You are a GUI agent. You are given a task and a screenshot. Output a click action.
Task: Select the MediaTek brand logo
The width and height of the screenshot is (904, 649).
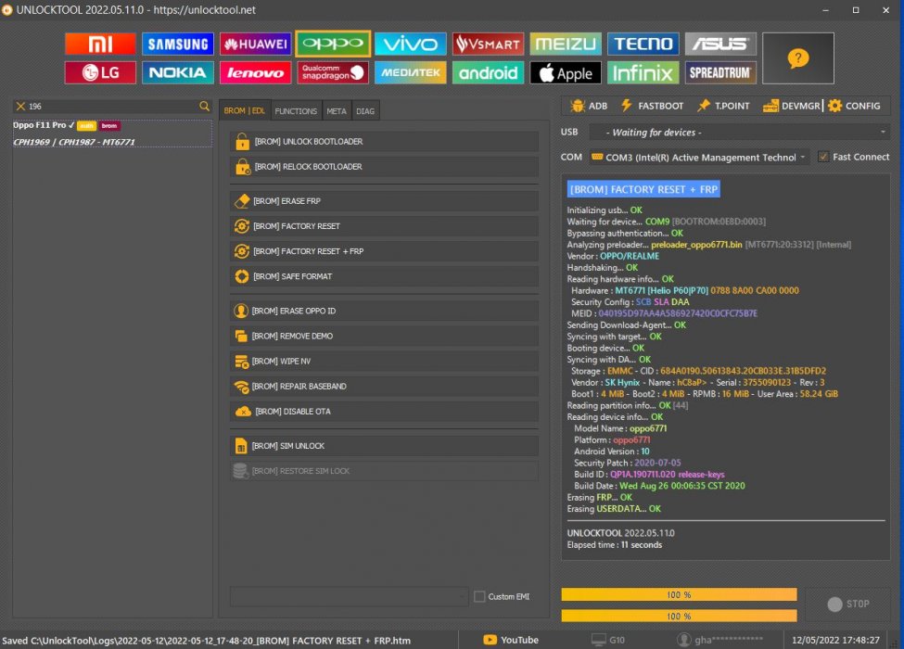pos(410,72)
